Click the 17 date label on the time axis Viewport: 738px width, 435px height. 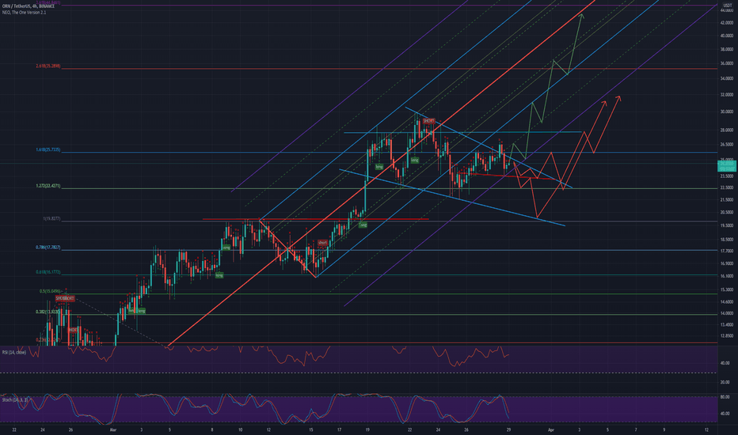tap(340, 429)
